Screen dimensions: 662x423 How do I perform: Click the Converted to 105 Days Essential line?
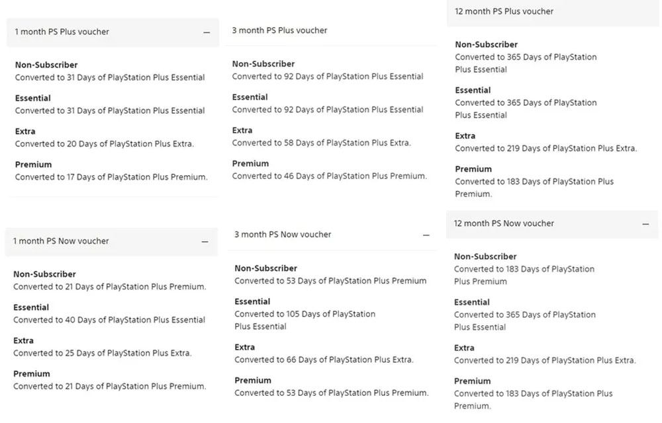[x=305, y=320]
